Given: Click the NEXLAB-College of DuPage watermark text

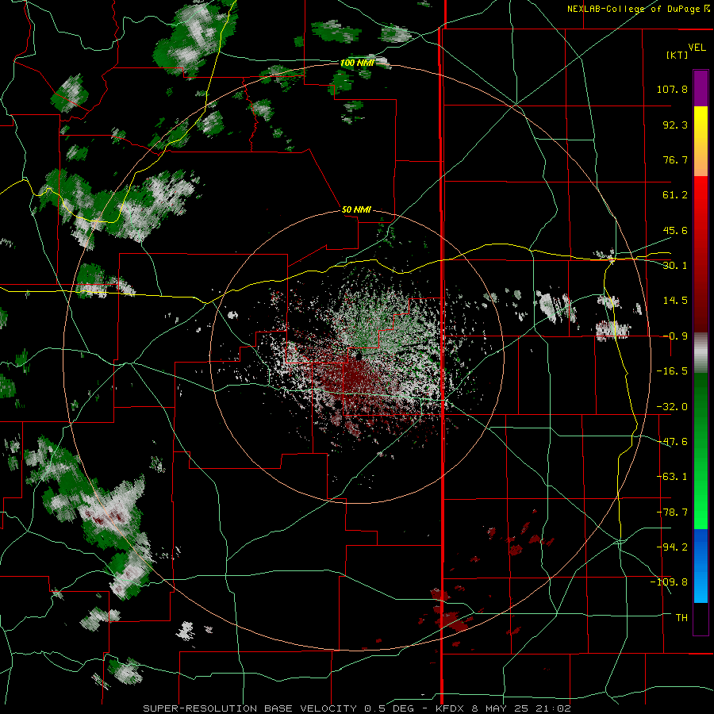Looking at the screenshot, I should point(639,9).
